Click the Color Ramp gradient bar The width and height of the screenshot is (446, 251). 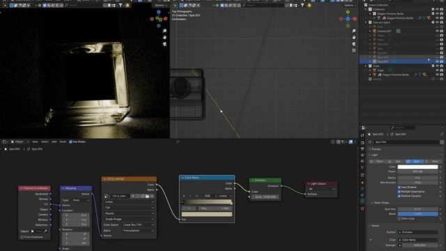click(x=207, y=202)
